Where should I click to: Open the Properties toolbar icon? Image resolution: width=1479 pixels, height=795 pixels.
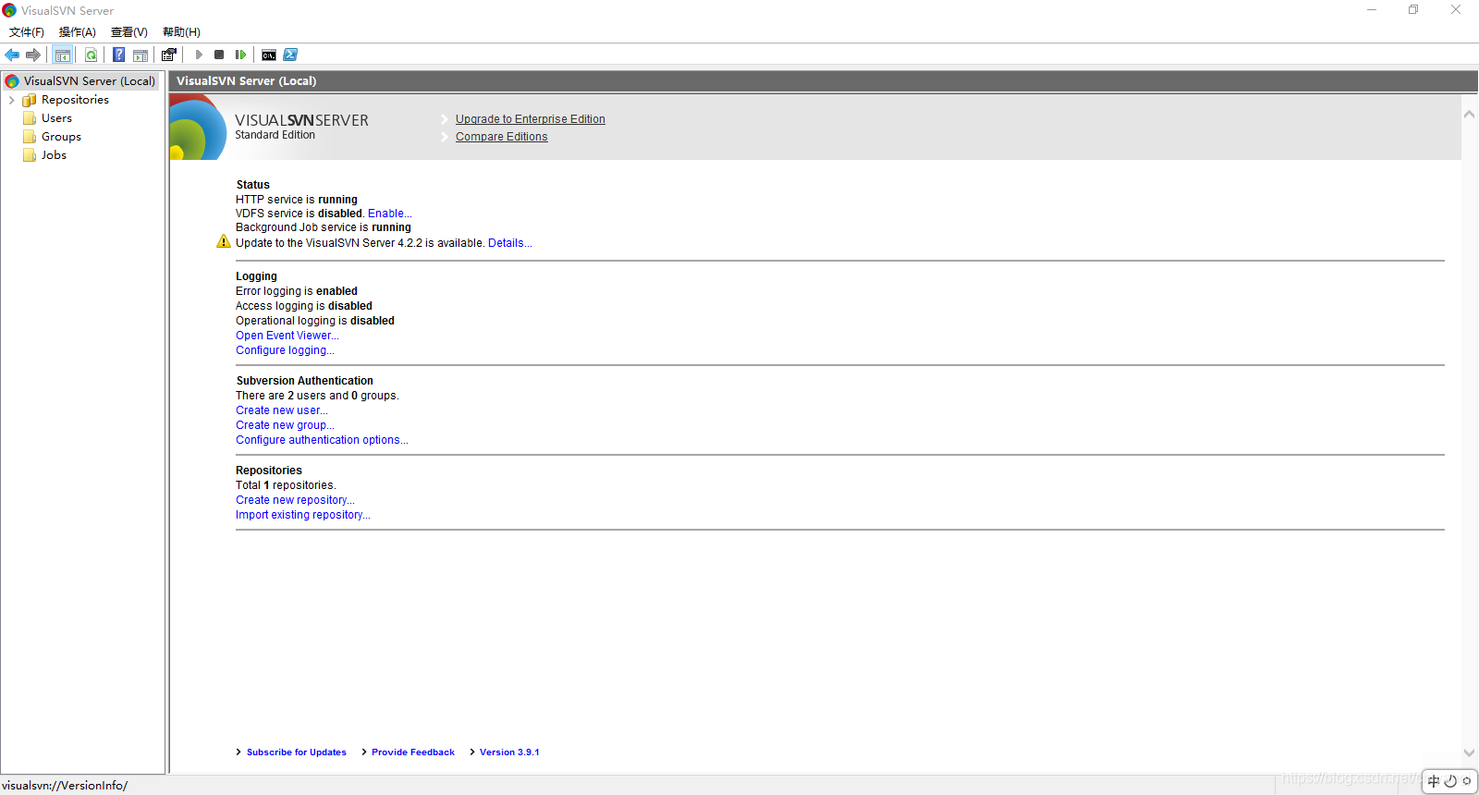point(169,55)
